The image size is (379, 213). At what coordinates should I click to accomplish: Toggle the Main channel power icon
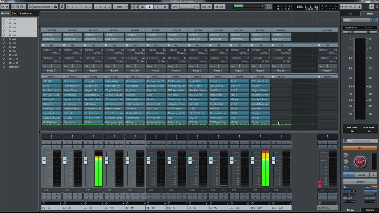[345, 141]
